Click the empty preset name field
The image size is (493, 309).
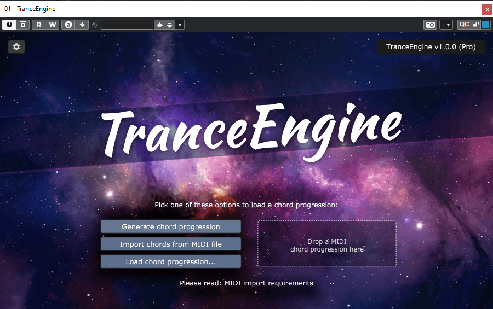click(x=127, y=25)
